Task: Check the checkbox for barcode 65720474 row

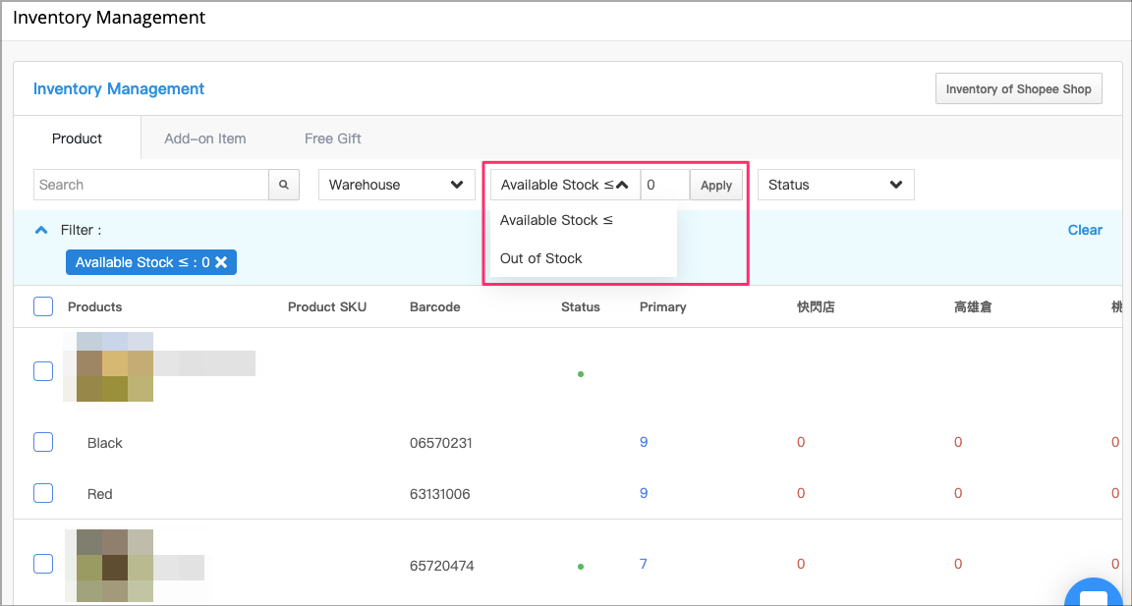Action: [x=43, y=564]
